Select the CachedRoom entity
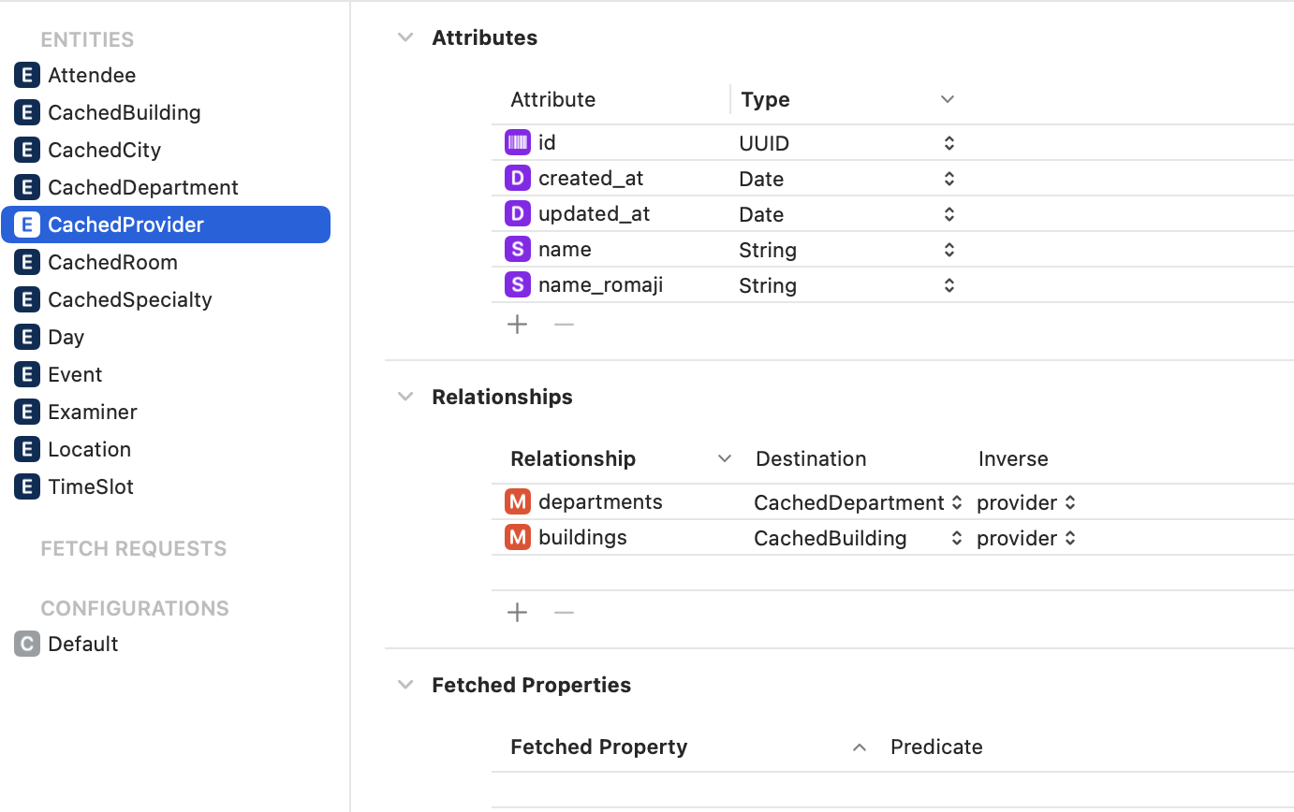Screen dimensions: 1294x812 [x=112, y=262]
